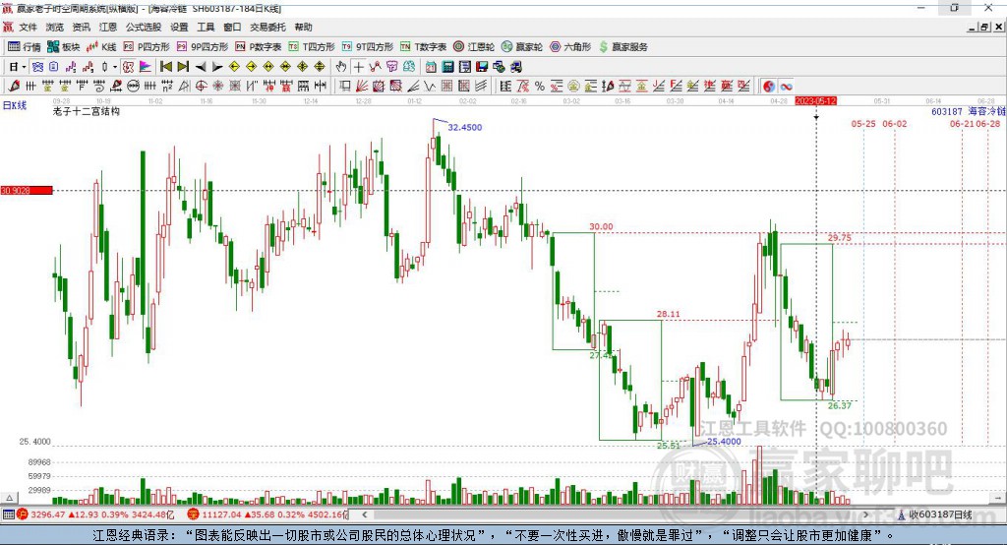1007x545 pixels.
Task: Click the 32.4500 high price label
Action: 465,127
